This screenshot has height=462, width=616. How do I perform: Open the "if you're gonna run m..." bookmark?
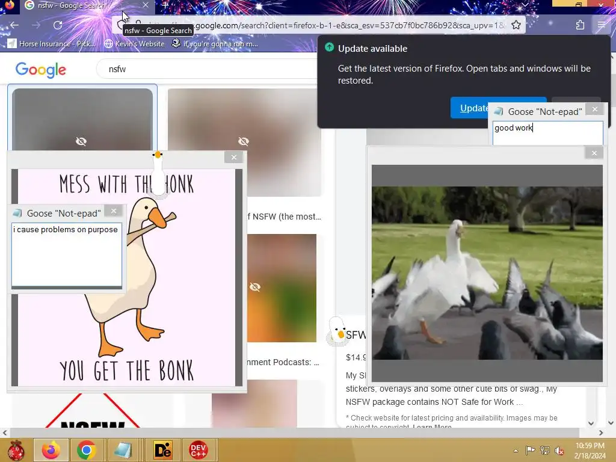click(x=215, y=43)
